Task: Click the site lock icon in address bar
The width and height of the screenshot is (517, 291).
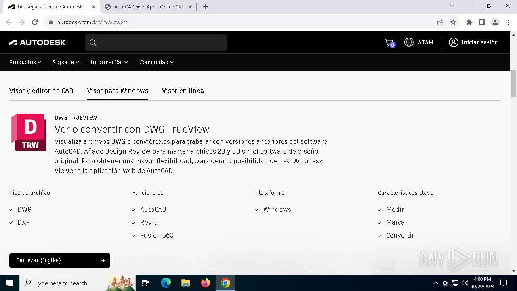Action: pos(51,22)
